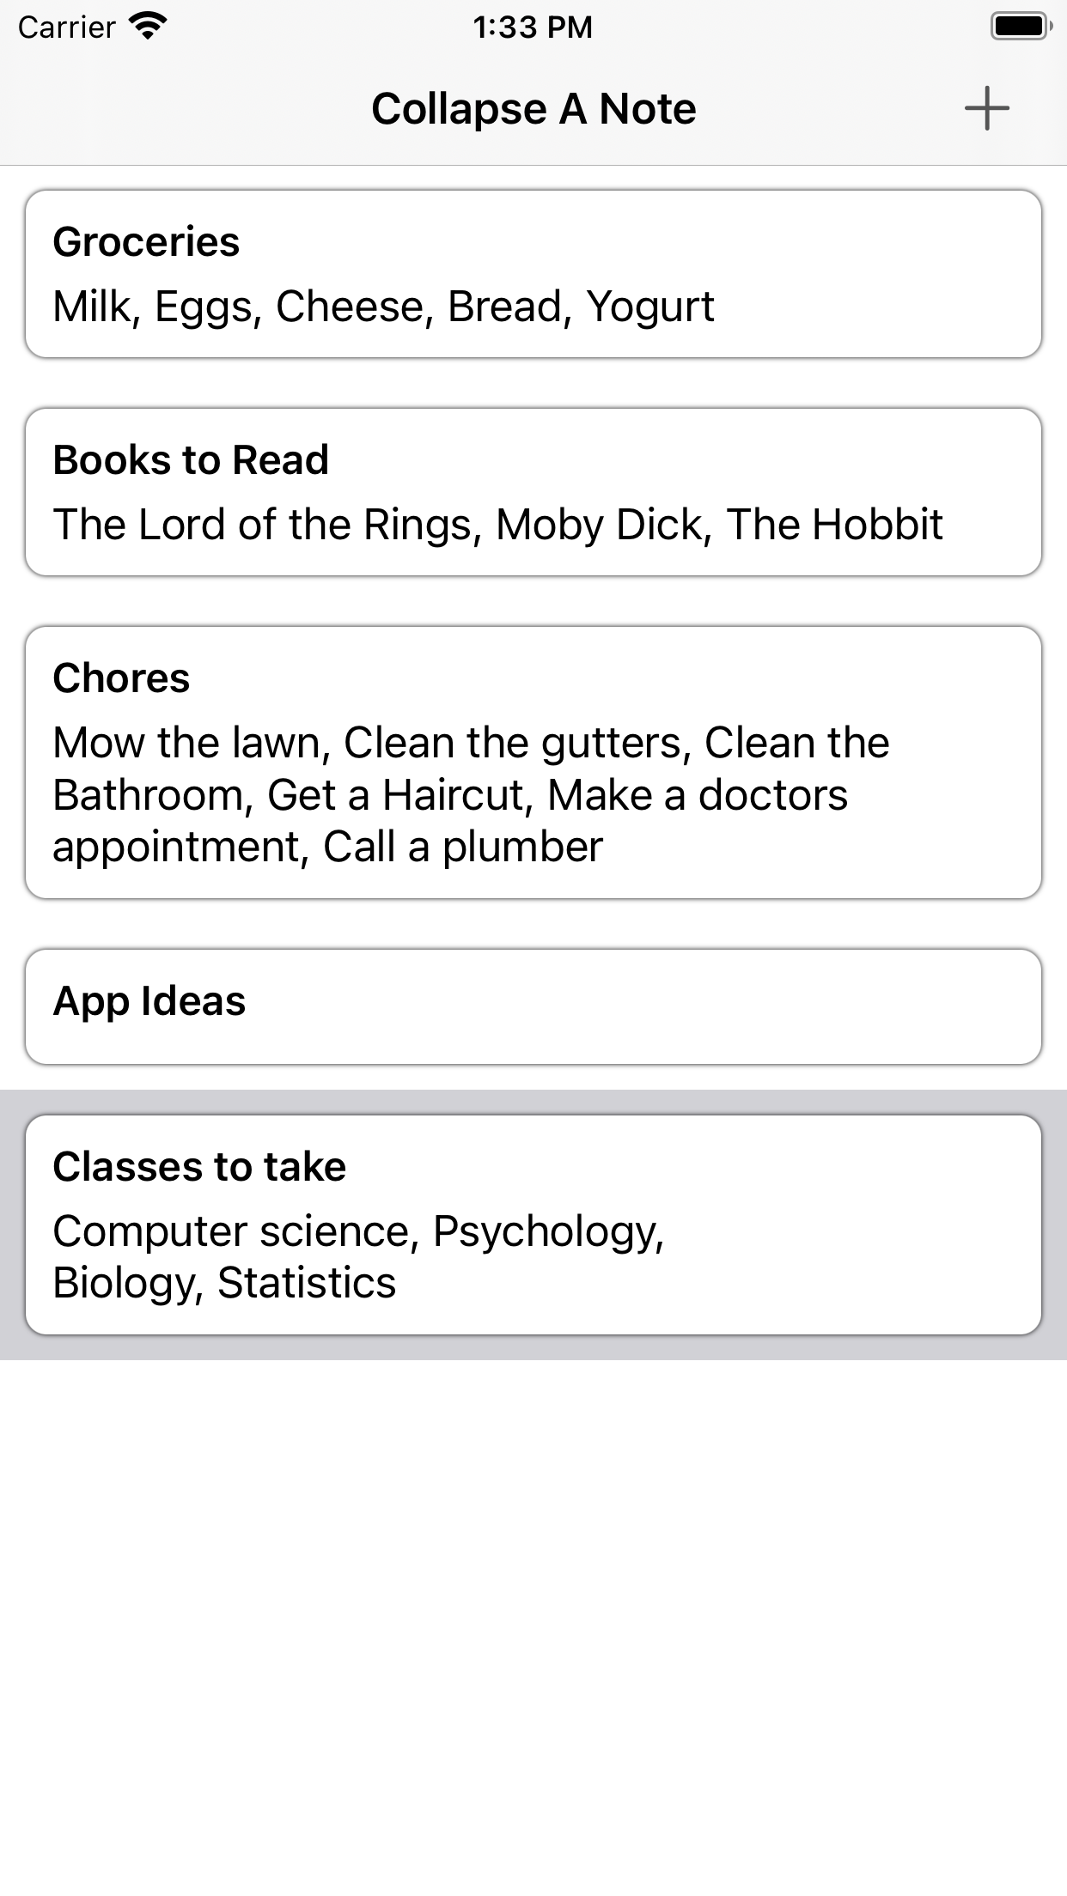Viewport: 1067px width, 1896px height.
Task: Click the battery indicator icon
Action: pos(1021,27)
